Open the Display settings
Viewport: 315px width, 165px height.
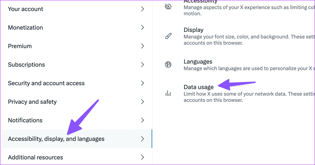234,36
